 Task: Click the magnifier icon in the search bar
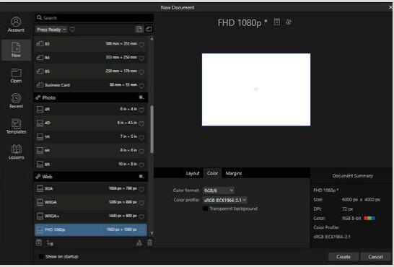tap(39, 17)
